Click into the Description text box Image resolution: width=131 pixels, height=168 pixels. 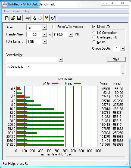point(64,70)
